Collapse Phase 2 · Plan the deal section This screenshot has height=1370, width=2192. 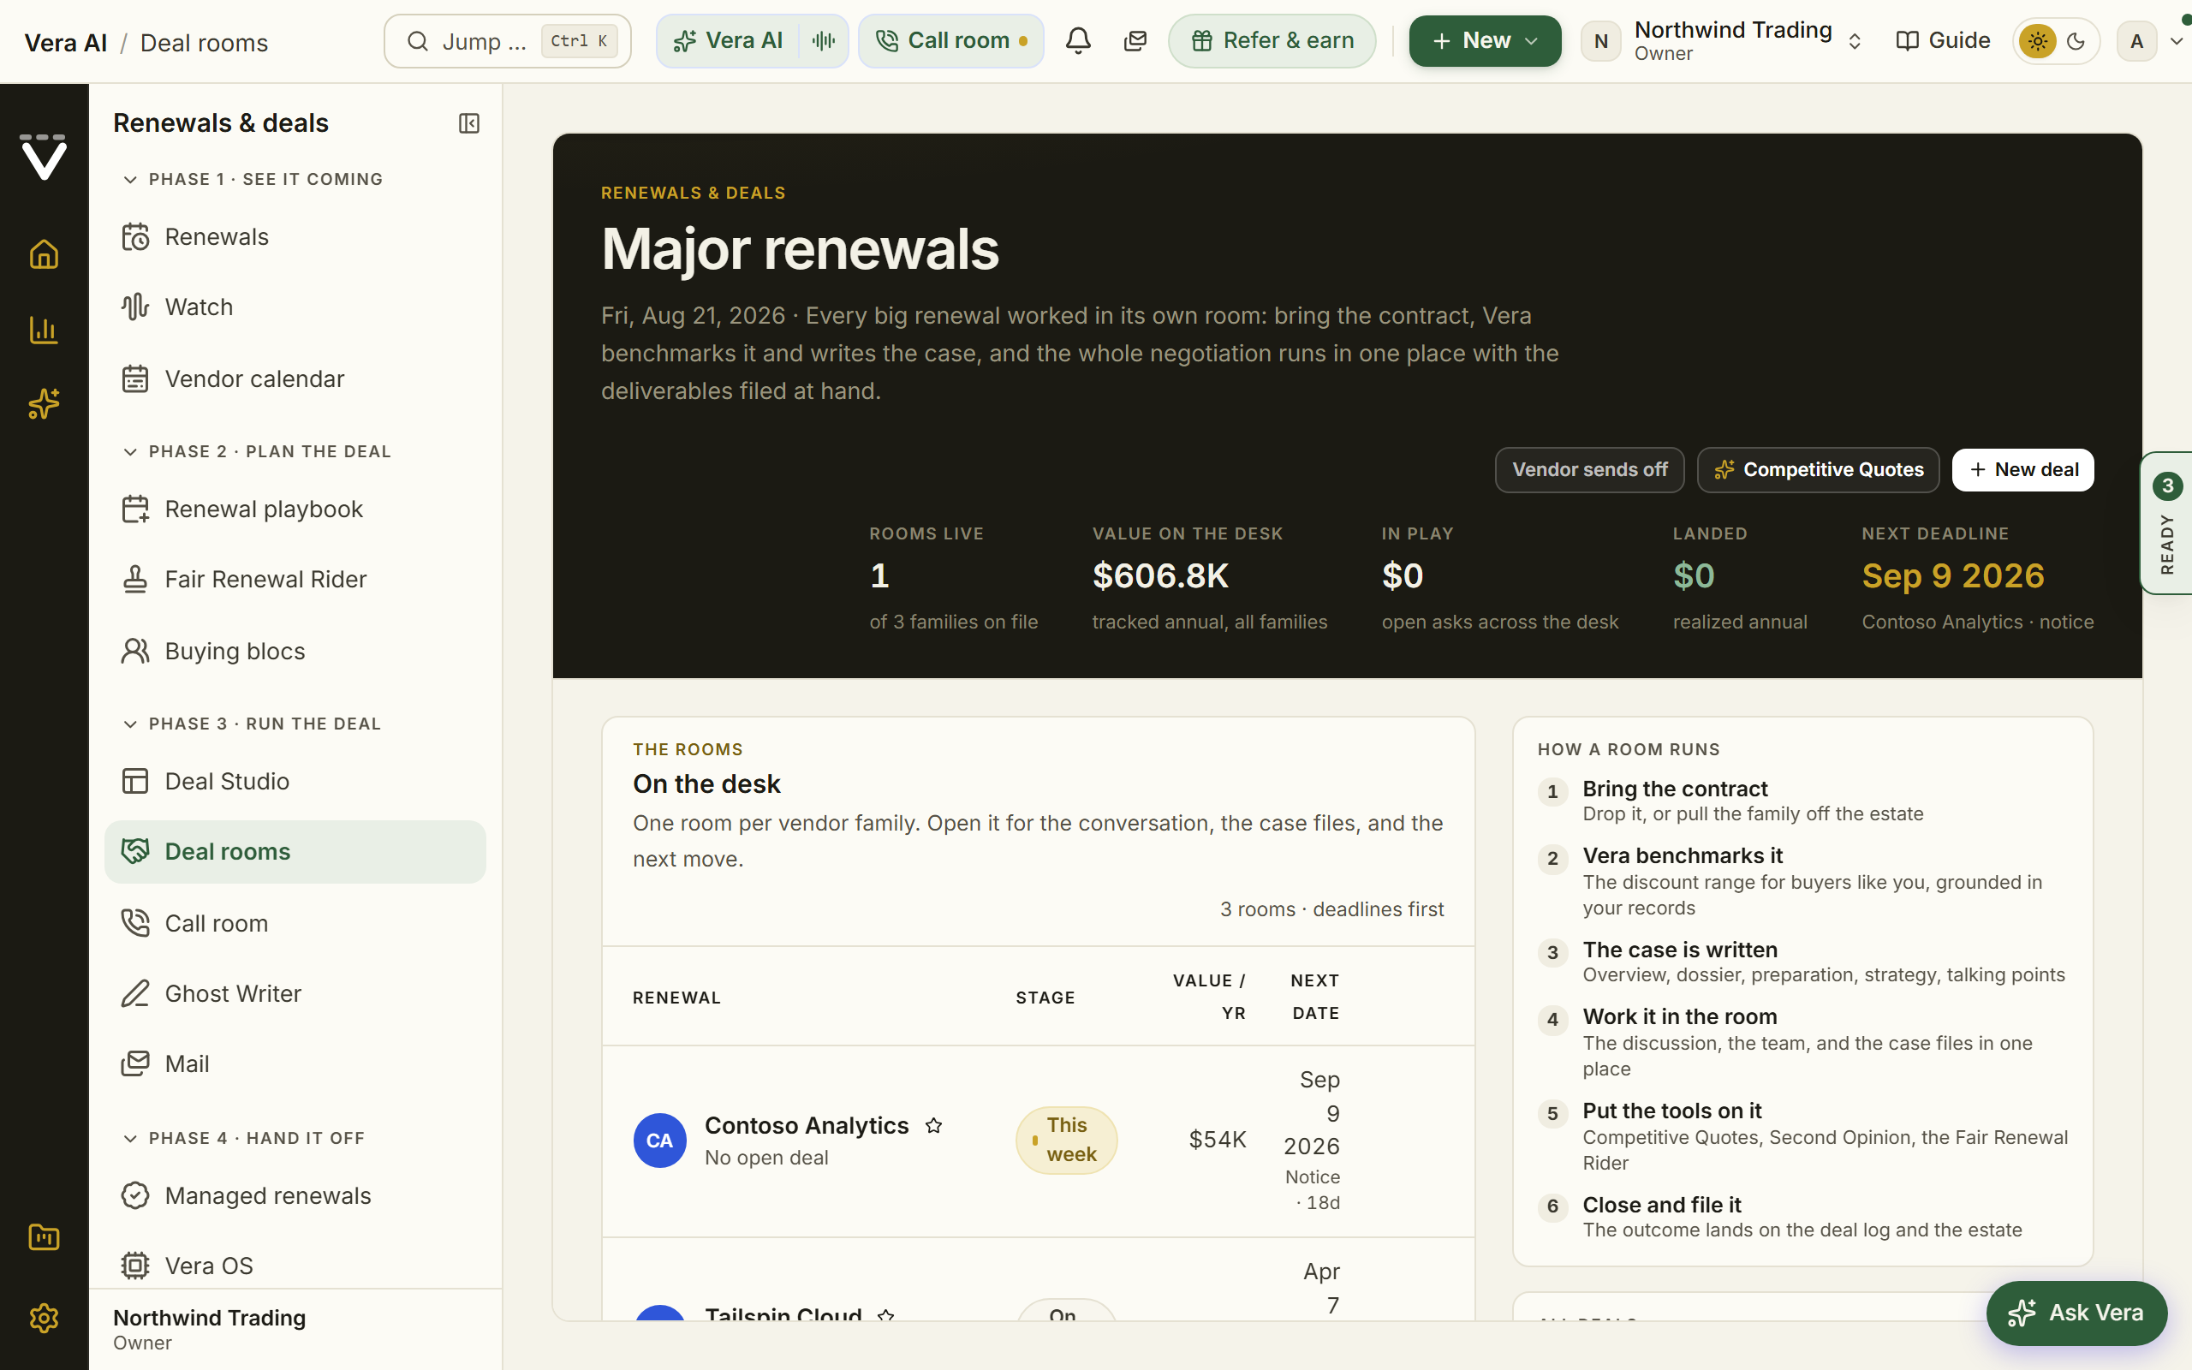(x=256, y=451)
